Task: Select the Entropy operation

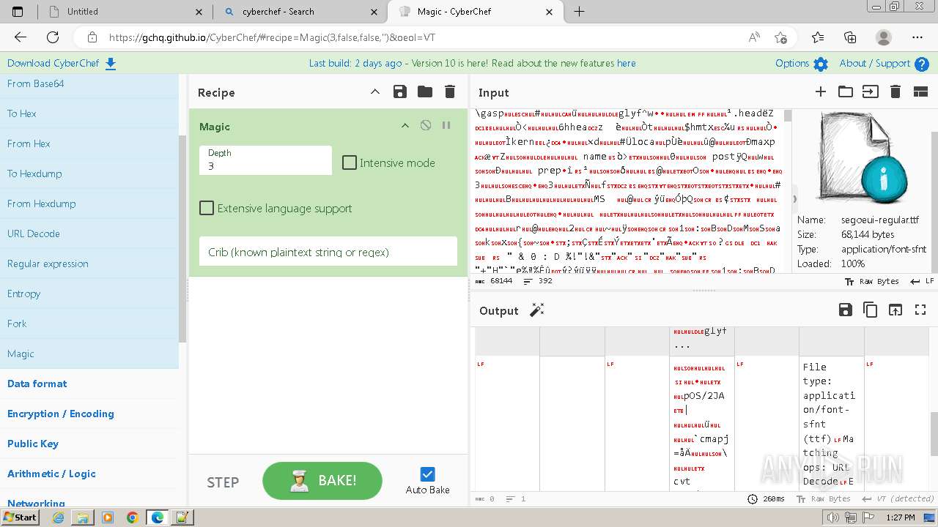Action: (89, 294)
